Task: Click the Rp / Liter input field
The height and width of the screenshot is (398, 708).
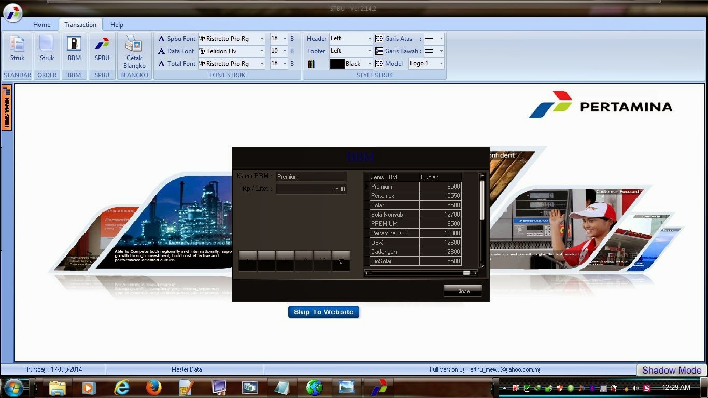Action: pos(311,189)
